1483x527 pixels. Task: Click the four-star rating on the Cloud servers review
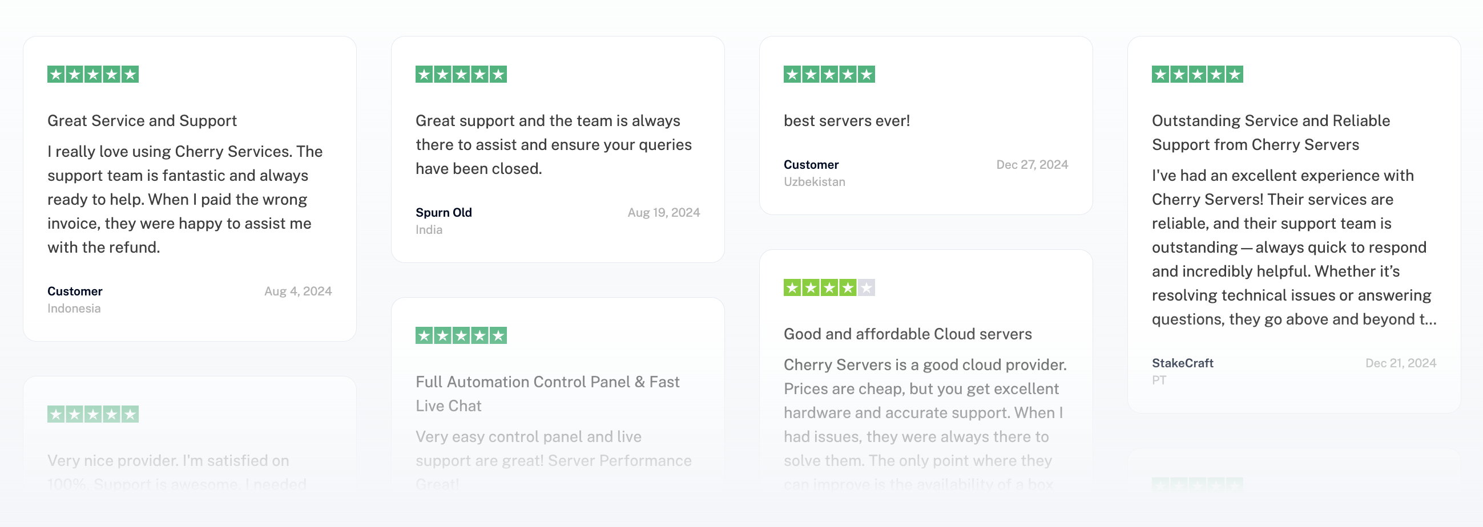(828, 287)
